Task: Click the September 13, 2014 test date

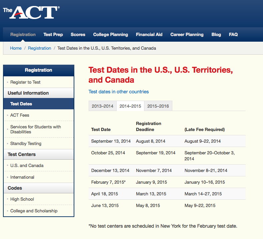Action: 111,141
